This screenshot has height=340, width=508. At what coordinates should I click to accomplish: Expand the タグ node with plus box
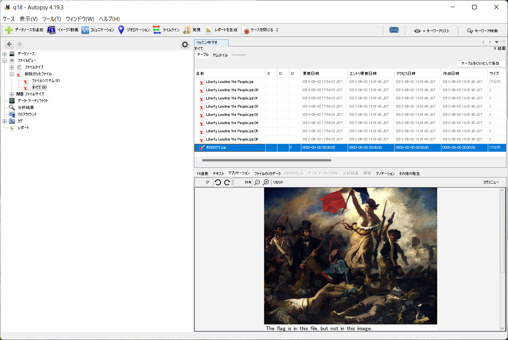click(x=5, y=121)
